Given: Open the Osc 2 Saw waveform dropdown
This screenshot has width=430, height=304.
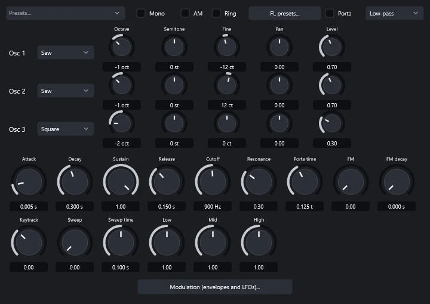Looking at the screenshot, I should (66, 91).
